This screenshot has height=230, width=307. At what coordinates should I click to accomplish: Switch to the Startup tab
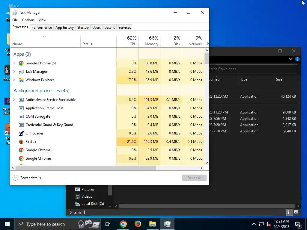83,27
